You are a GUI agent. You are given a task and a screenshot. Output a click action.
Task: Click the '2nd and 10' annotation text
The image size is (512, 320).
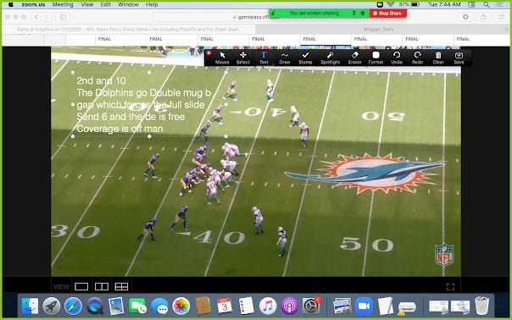tap(101, 80)
